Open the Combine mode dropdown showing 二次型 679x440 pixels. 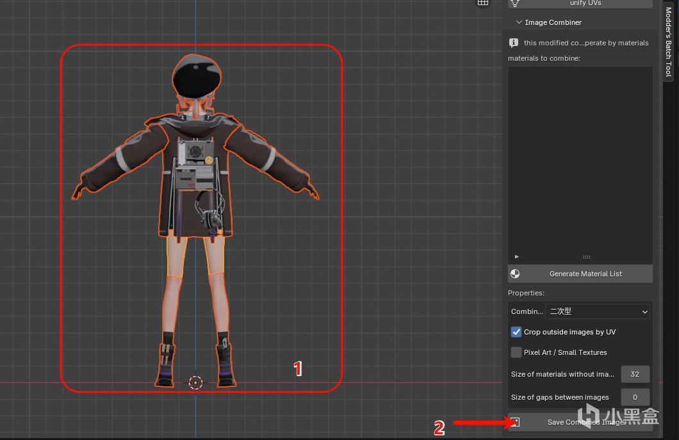tap(597, 311)
